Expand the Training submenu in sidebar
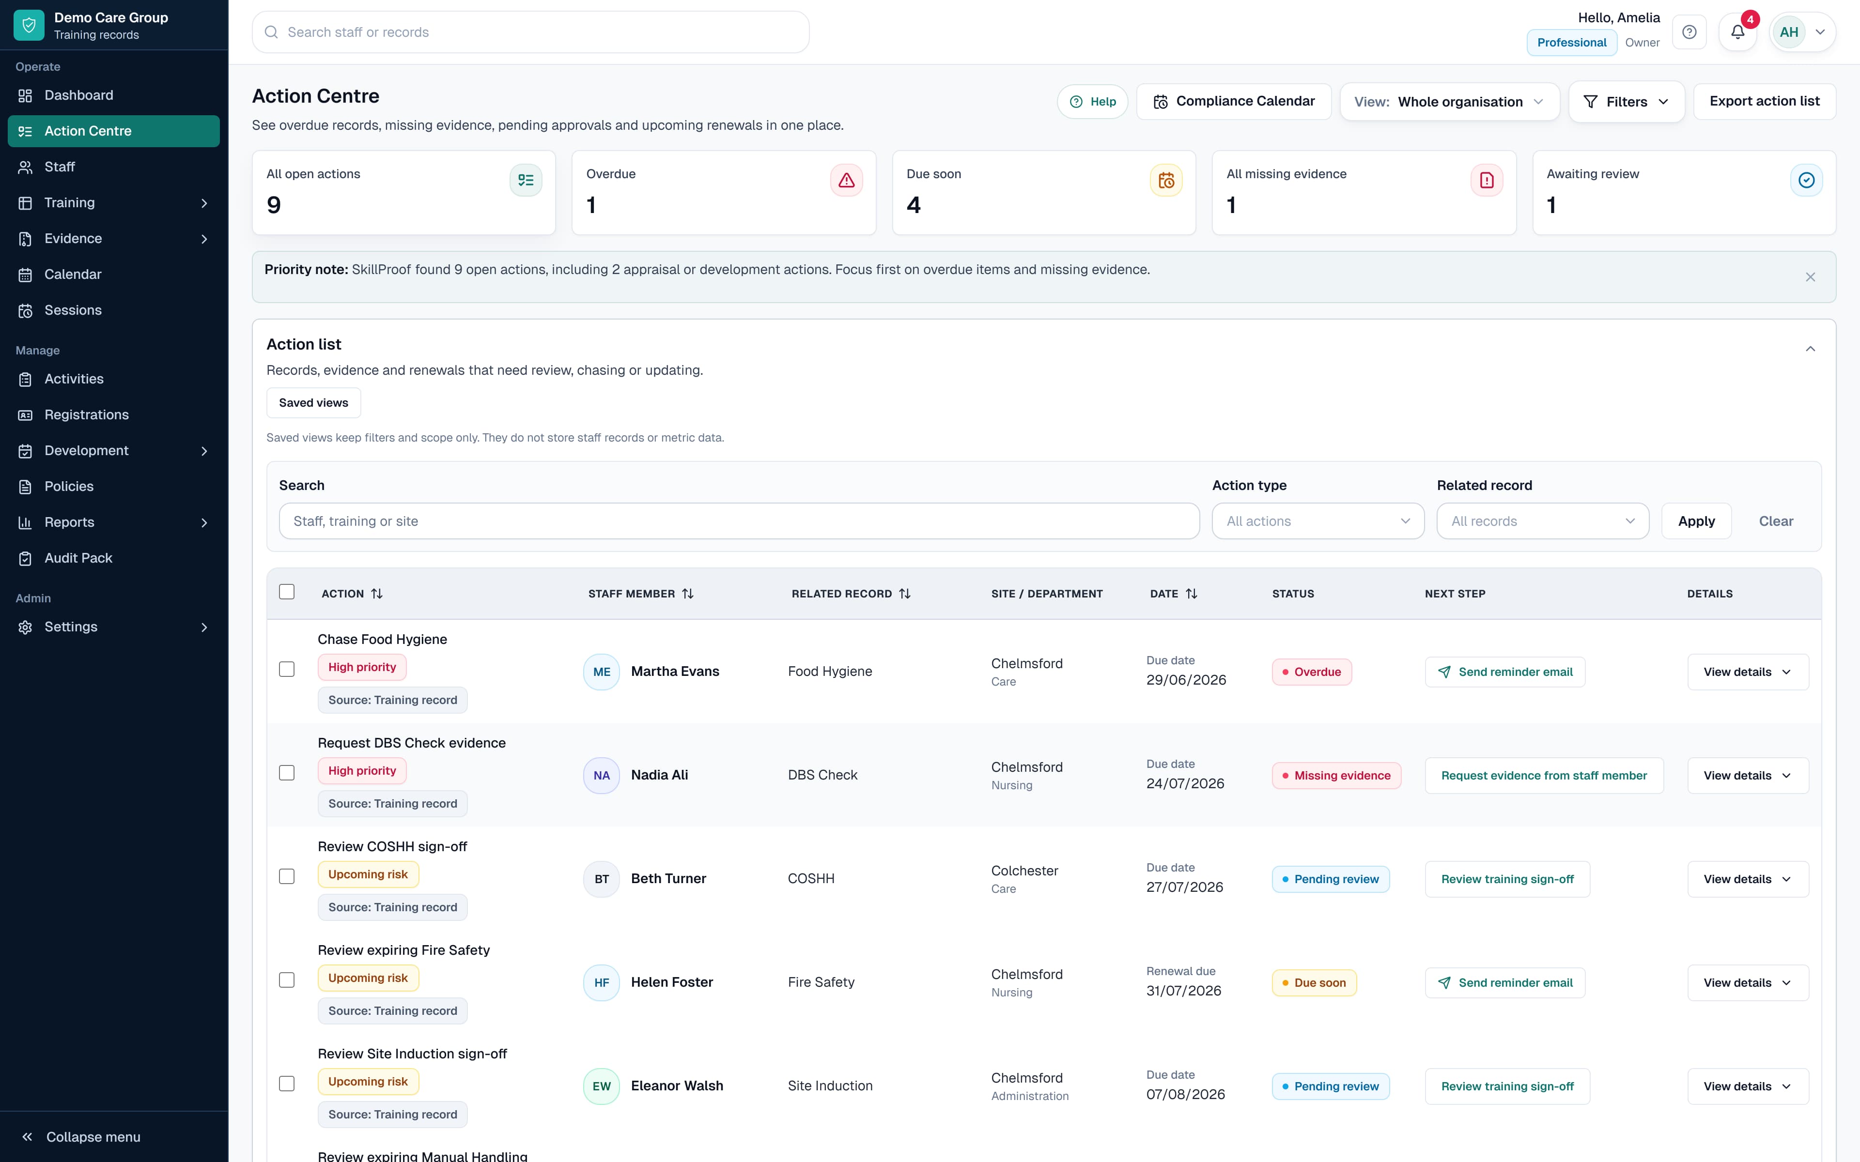Viewport: 1860px width, 1162px height. 203,203
